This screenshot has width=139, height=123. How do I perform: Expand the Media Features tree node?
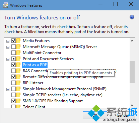8,41
